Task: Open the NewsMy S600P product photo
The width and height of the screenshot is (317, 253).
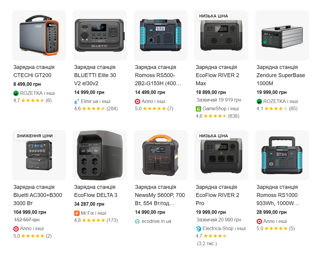Action: [x=160, y=155]
